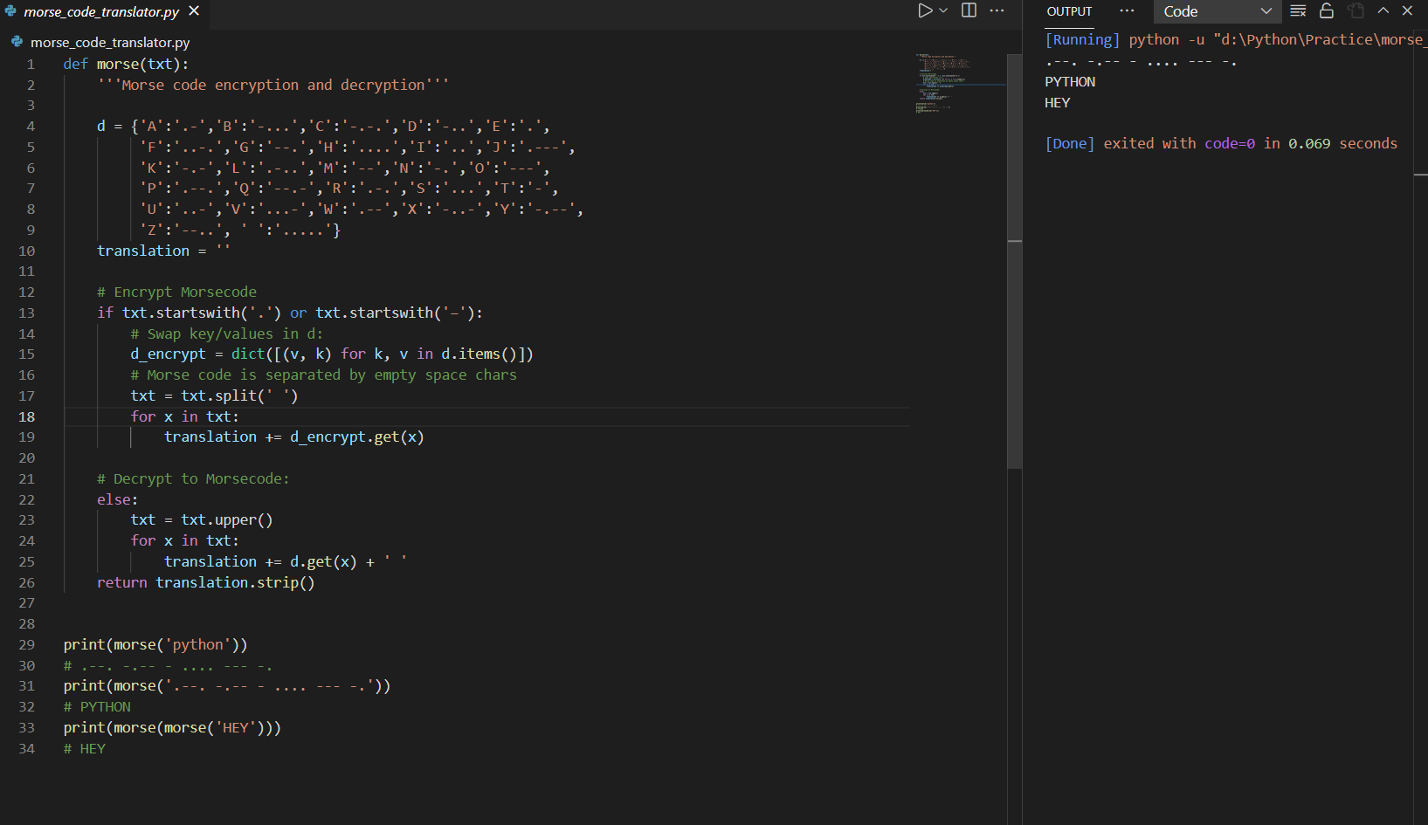
Task: Click the 'translation = ''' assignment line
Action: pyautogui.click(x=164, y=251)
